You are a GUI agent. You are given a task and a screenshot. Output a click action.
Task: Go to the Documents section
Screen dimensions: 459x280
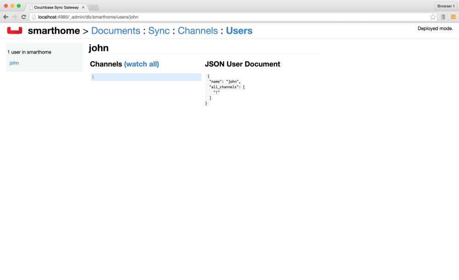[116, 31]
